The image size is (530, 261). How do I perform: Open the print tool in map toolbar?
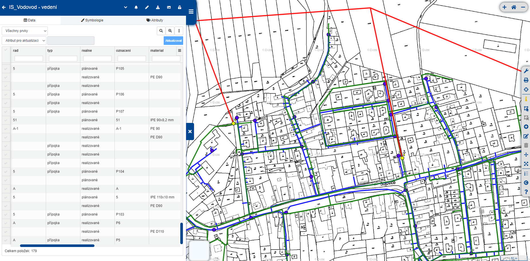(526, 80)
